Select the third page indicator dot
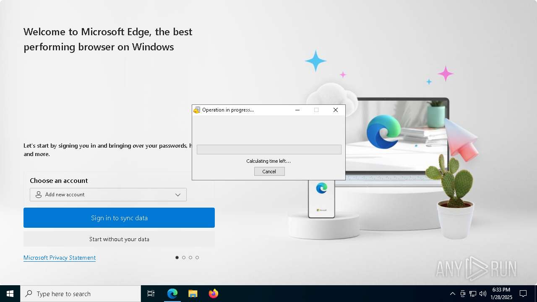This screenshot has width=537, height=302. 190,258
